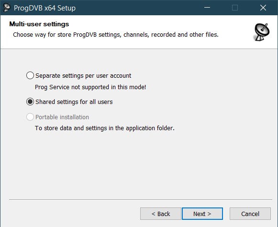Click the separator line above the buttons
The width and height of the screenshot is (278, 227).
click(x=141, y=200)
